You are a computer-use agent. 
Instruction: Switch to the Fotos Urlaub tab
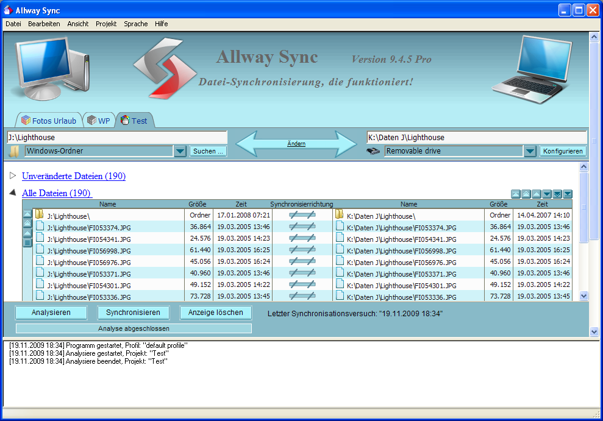48,121
